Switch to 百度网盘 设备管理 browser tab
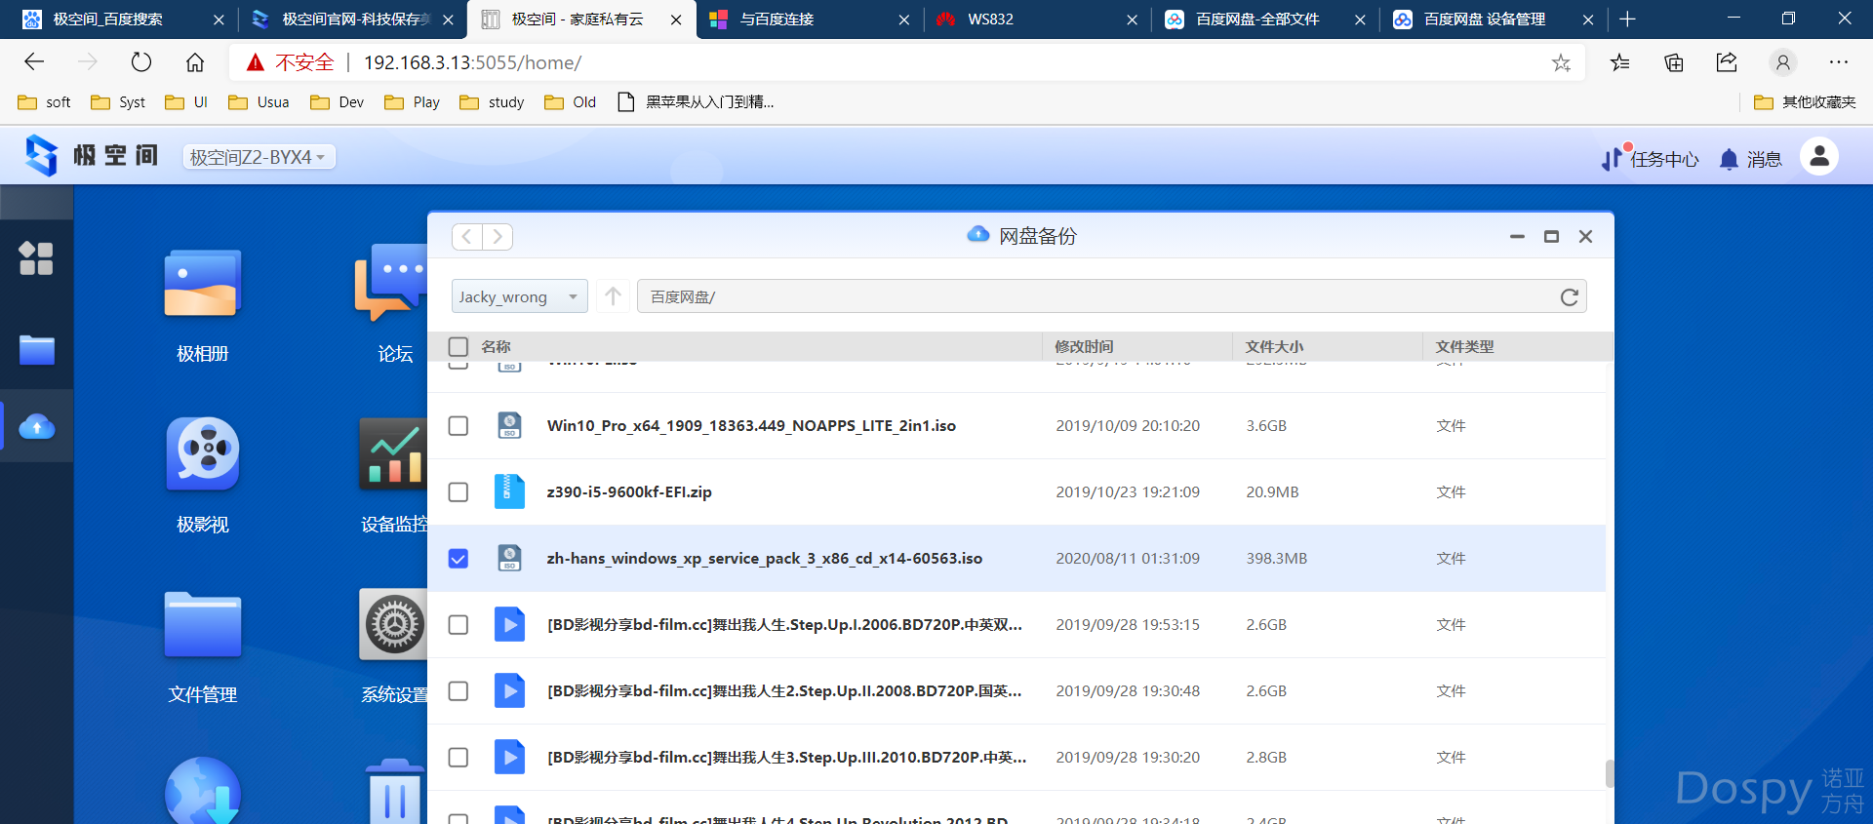The width and height of the screenshot is (1873, 824). 1493,20
